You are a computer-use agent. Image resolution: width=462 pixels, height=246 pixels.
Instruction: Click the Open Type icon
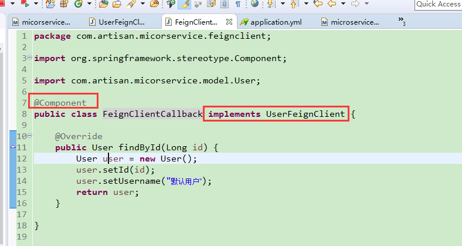[103, 4]
